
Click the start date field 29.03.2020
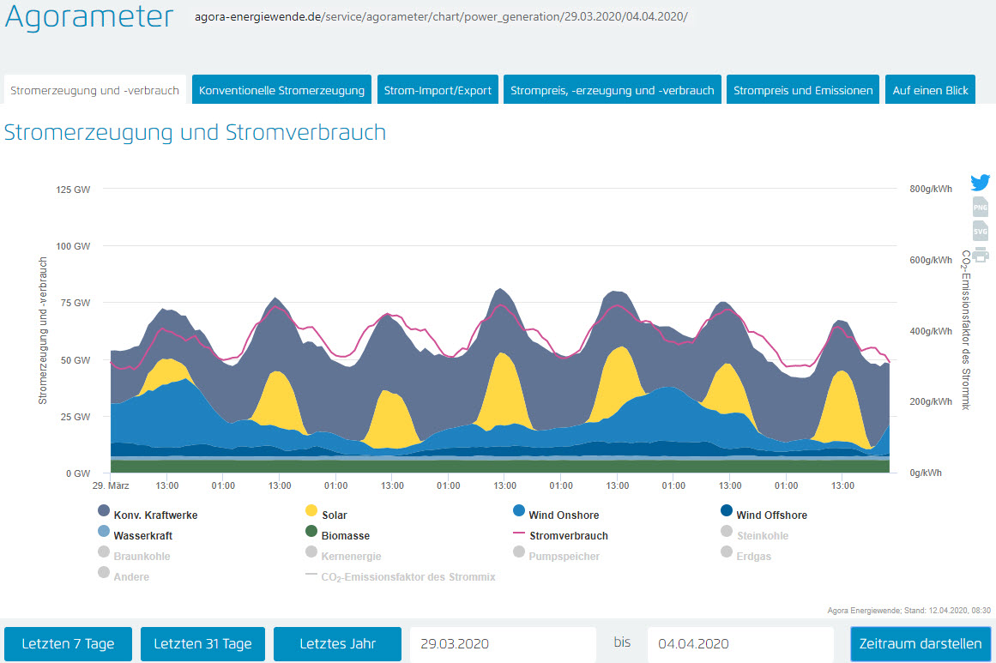coord(502,643)
